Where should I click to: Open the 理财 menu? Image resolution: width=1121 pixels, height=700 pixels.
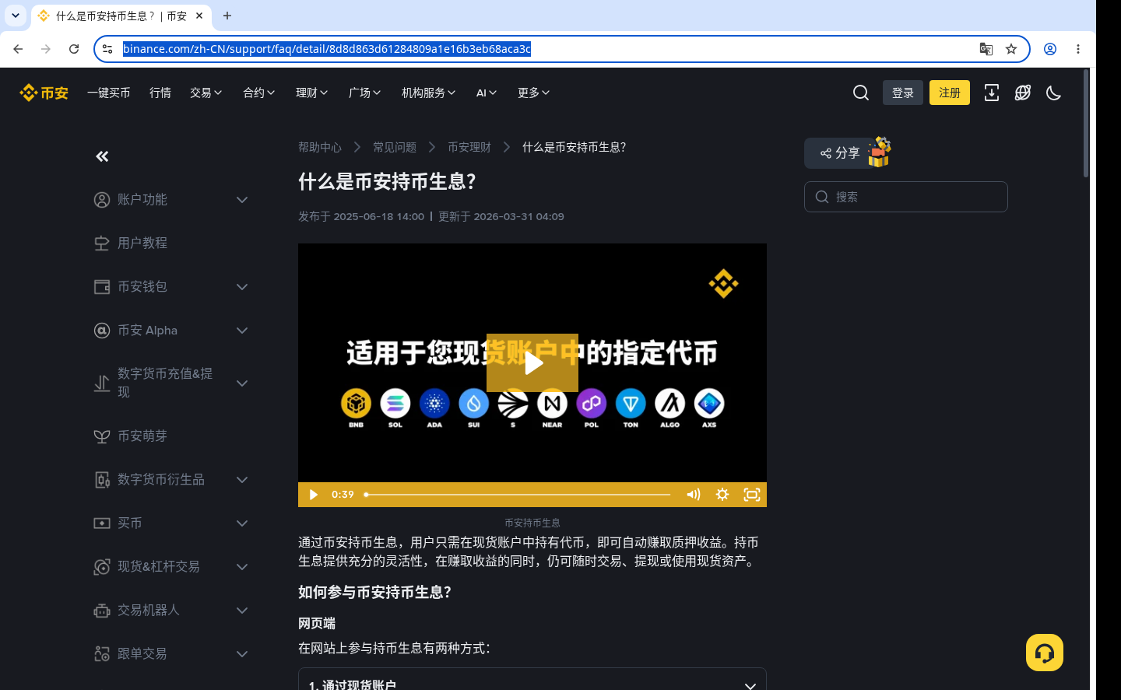pyautogui.click(x=312, y=93)
